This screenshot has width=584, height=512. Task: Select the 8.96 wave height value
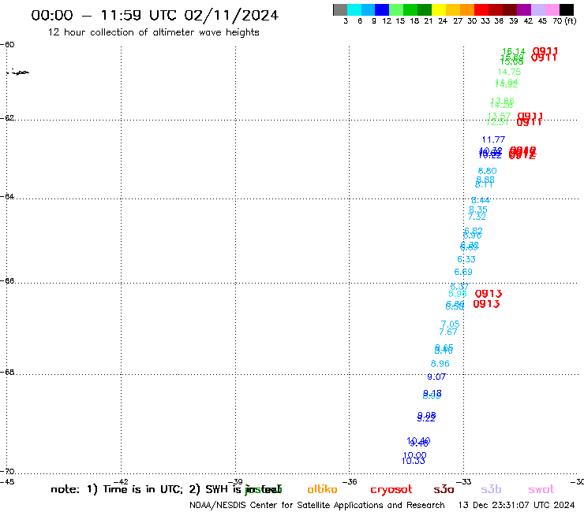(440, 364)
